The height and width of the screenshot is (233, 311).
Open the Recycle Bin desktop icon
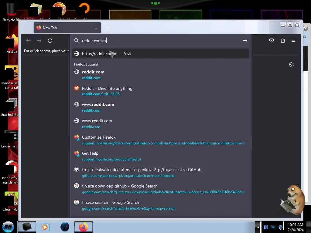click(11, 12)
